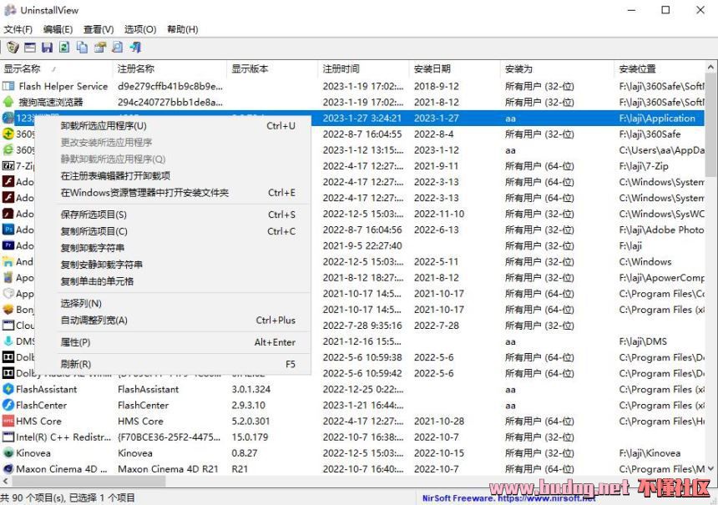Screen dimensions: 718x505
Task: Sort by the 安装位置 column header
Action: click(660, 69)
